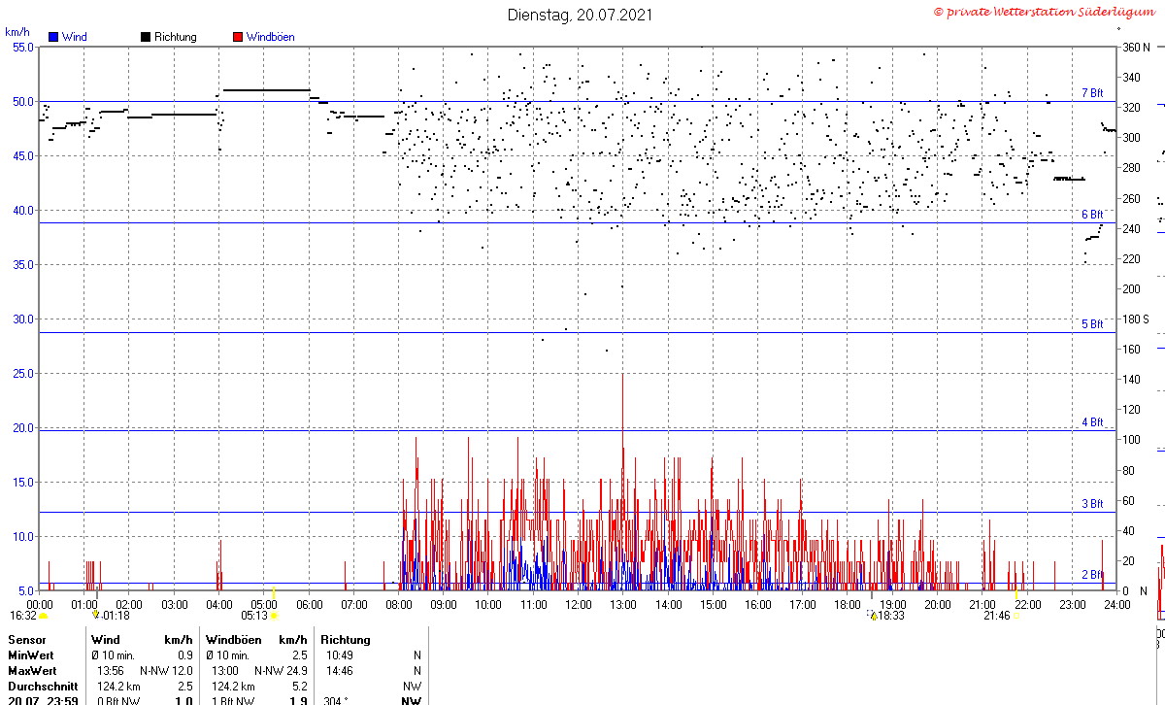Click the yellow icon beside 16:32
Image resolution: width=1165 pixels, height=705 pixels.
[x=44, y=616]
